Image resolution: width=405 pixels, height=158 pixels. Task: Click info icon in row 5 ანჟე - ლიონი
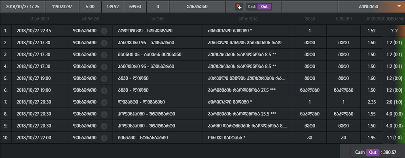point(104,79)
